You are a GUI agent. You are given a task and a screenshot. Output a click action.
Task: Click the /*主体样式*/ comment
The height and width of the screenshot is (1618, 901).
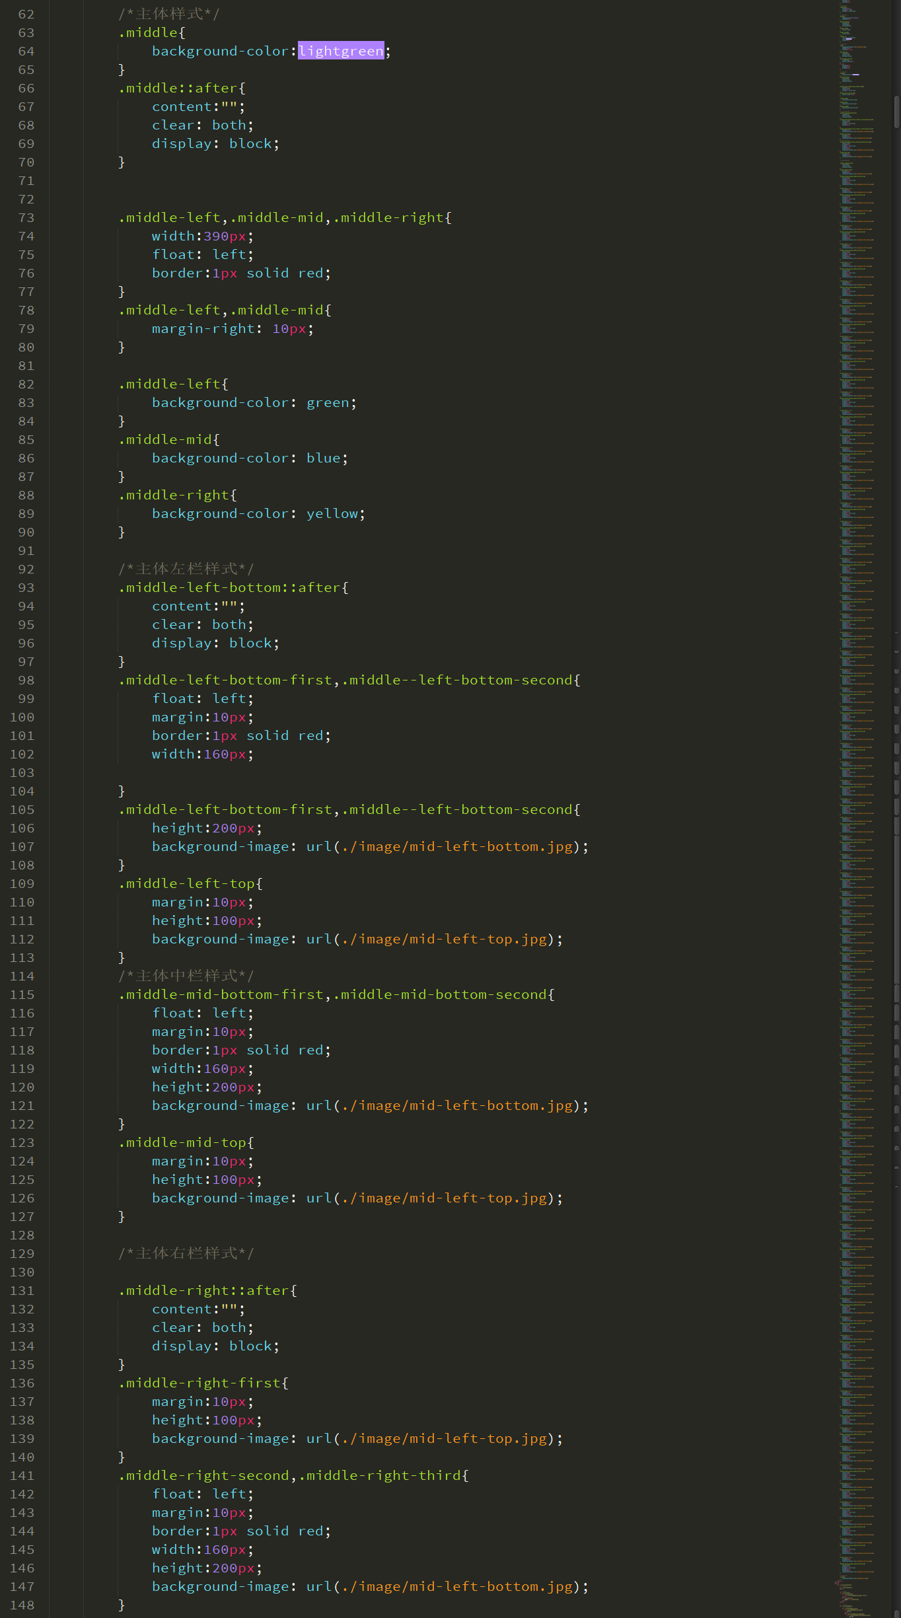[x=169, y=14]
